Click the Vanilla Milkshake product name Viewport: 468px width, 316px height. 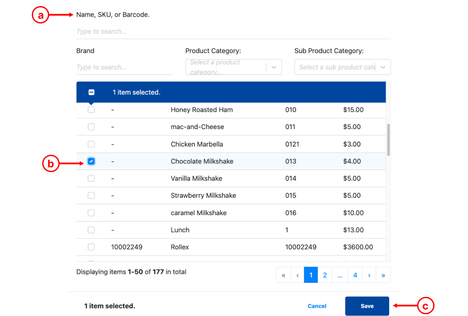[x=196, y=178]
